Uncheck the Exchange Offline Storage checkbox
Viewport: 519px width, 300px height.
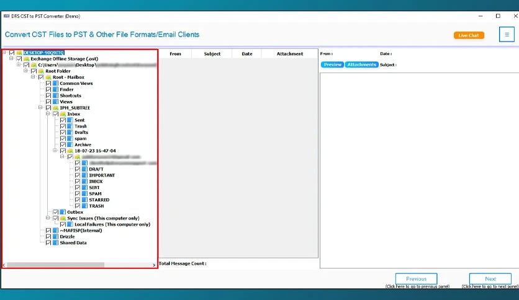(19, 59)
